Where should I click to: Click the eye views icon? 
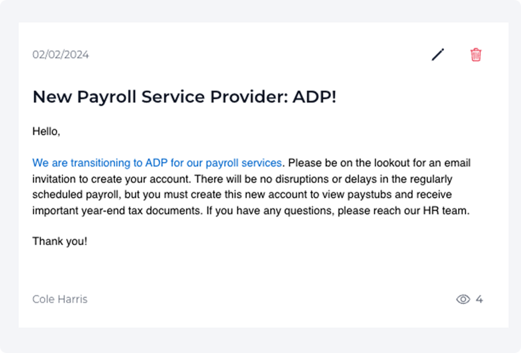pyautogui.click(x=463, y=299)
